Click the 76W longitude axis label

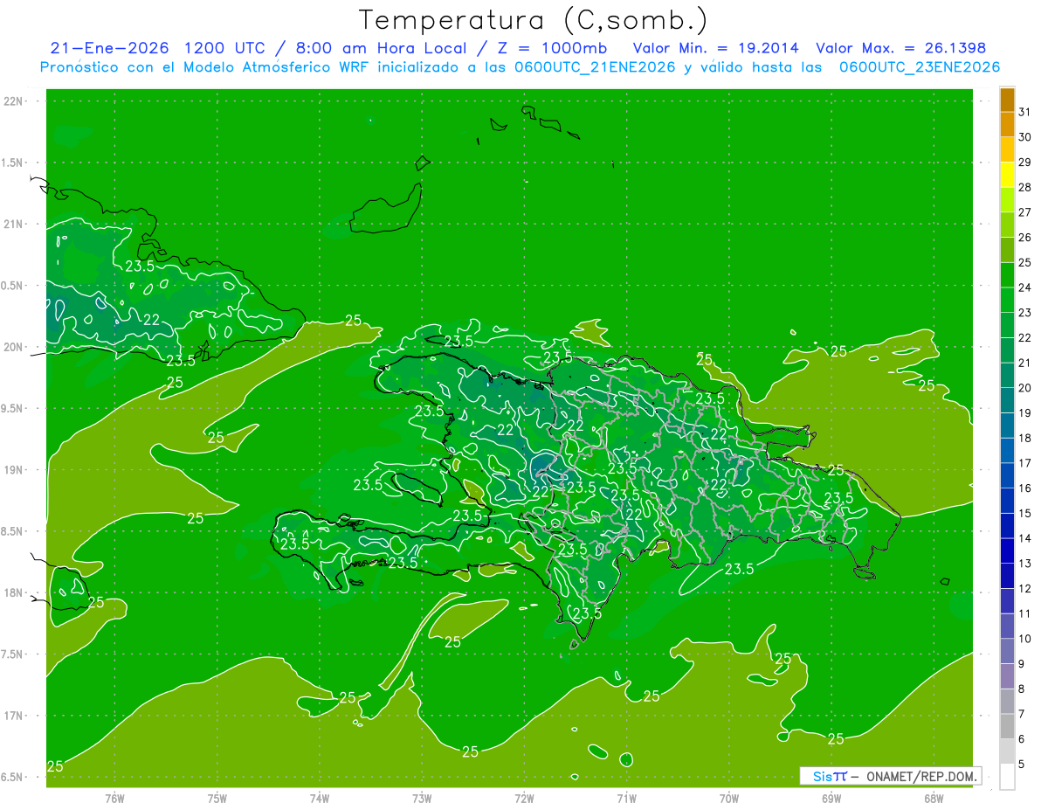[x=114, y=799]
